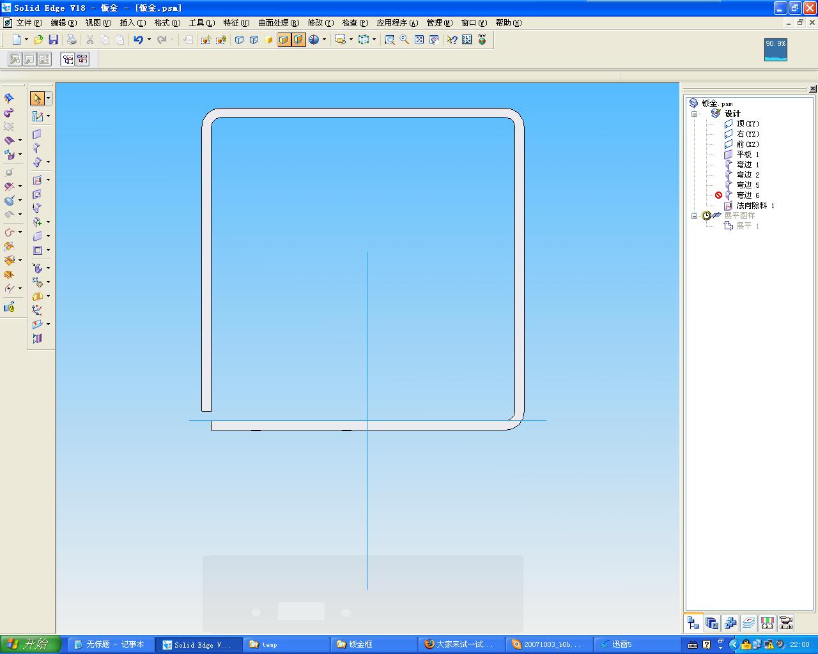This screenshot has width=818, height=654.
Task: Open the Contour Flange flyout arrow
Action: pyautogui.click(x=49, y=162)
